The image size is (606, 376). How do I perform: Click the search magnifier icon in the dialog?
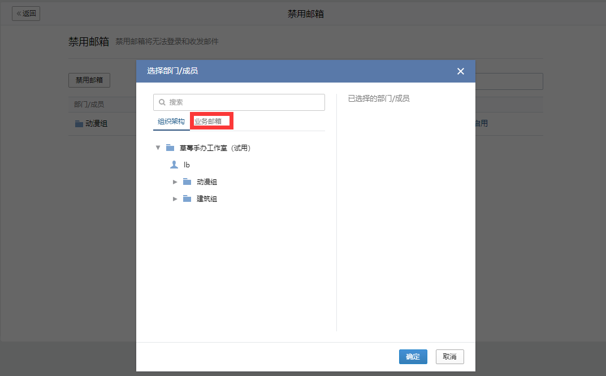[162, 102]
